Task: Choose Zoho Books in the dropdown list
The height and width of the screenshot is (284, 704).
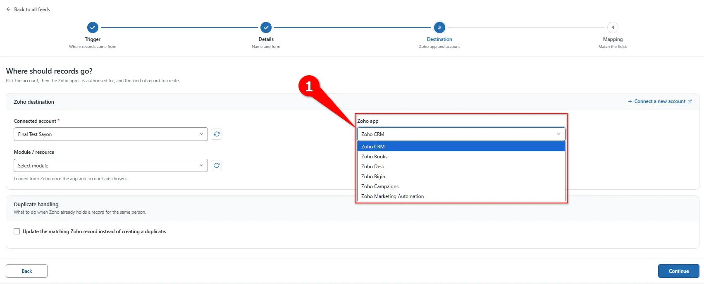Action: (x=461, y=156)
